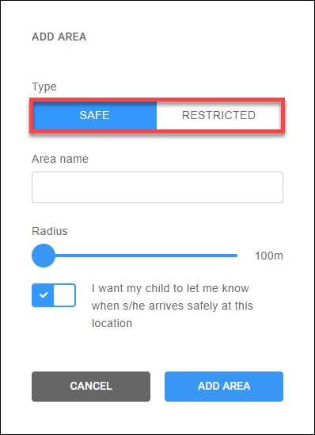Focus the Area name text field

157,187
